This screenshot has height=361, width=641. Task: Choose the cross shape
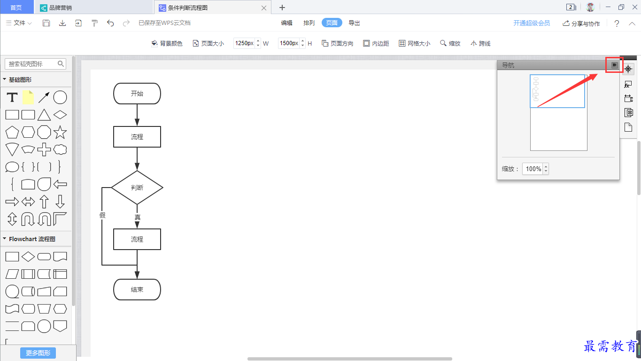tap(44, 149)
